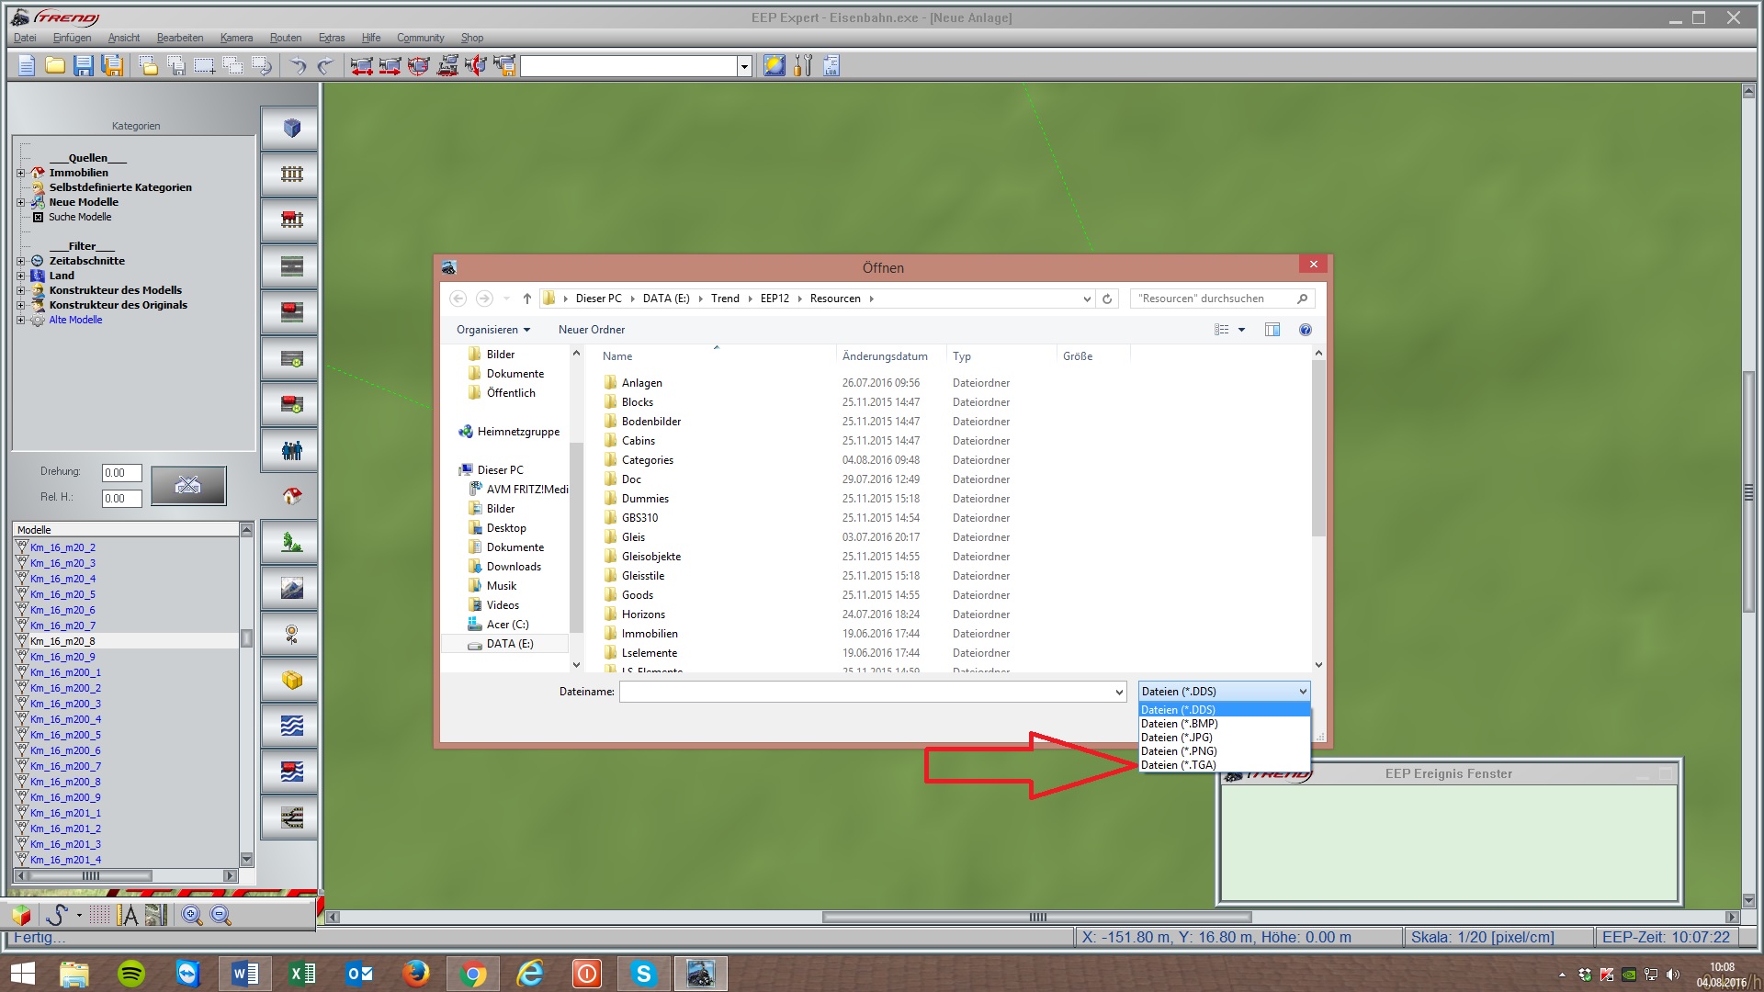The height and width of the screenshot is (992, 1764).
Task: Click the Save layout toolbar icon
Action: tap(84, 65)
